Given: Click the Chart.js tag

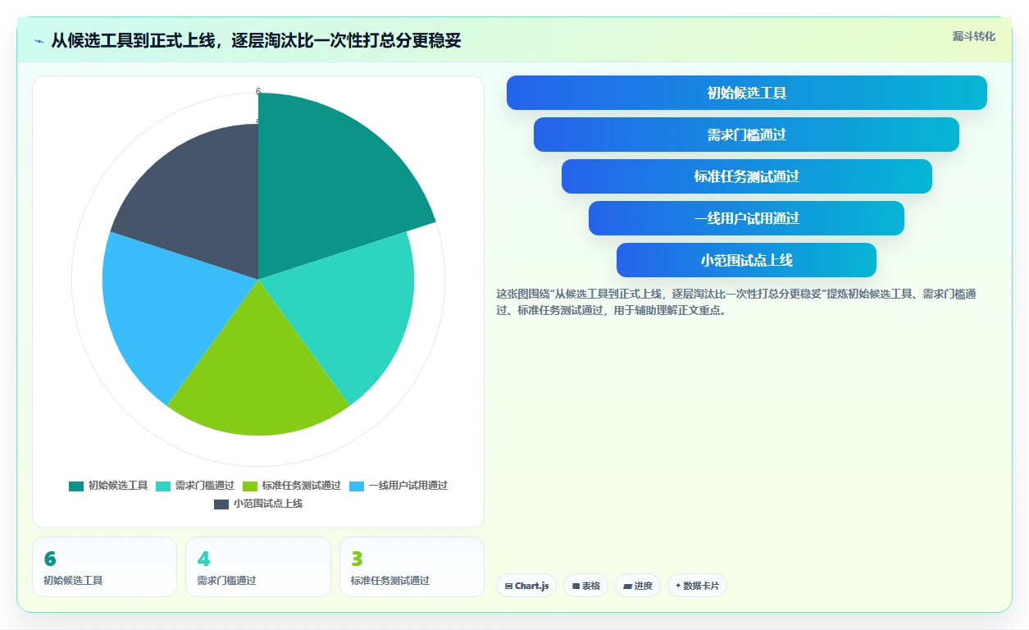Looking at the screenshot, I should pos(526,586).
